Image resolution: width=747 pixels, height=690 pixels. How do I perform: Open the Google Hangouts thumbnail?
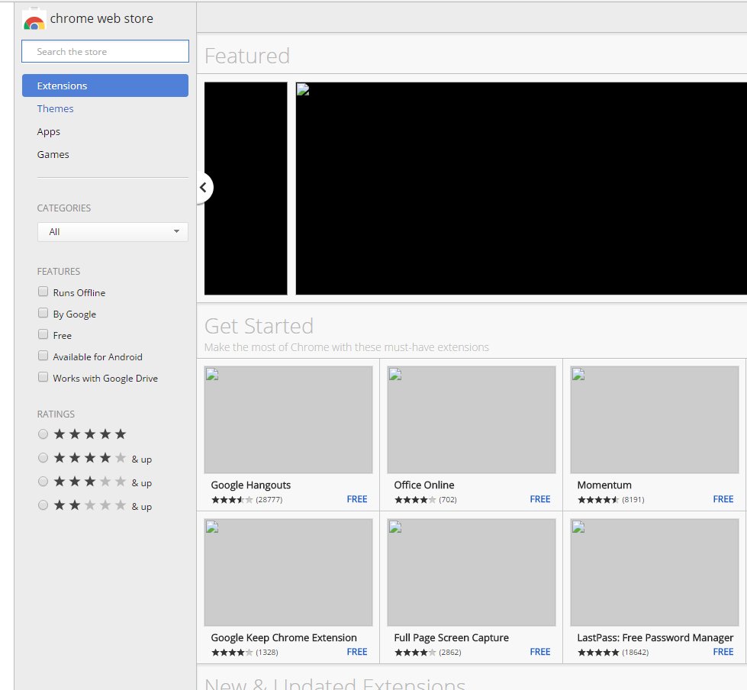click(288, 420)
